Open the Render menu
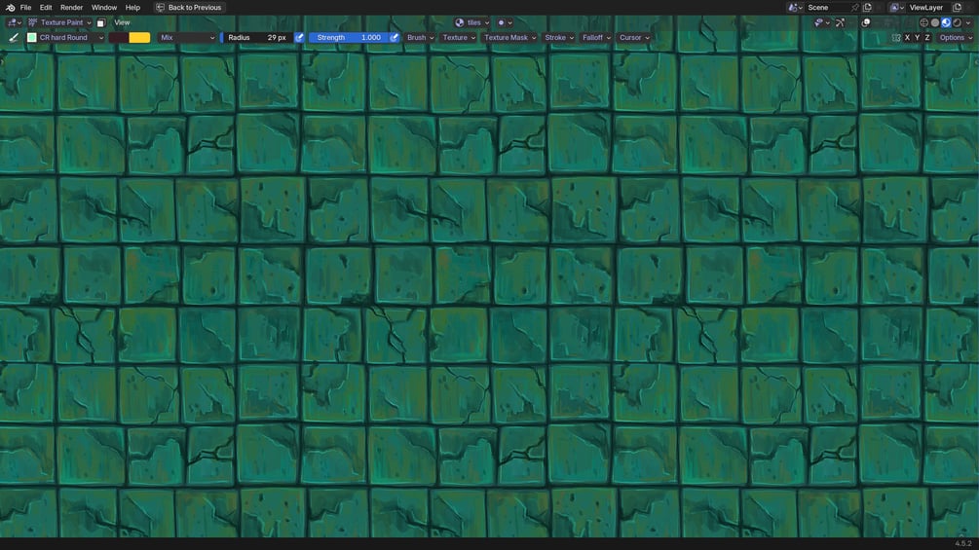Screen dimensions: 979x550 [71, 8]
